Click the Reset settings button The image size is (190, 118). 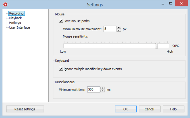25,109
